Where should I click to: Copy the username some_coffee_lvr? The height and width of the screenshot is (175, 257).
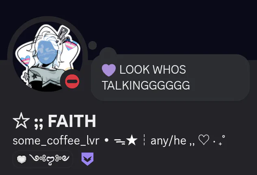[56, 141]
